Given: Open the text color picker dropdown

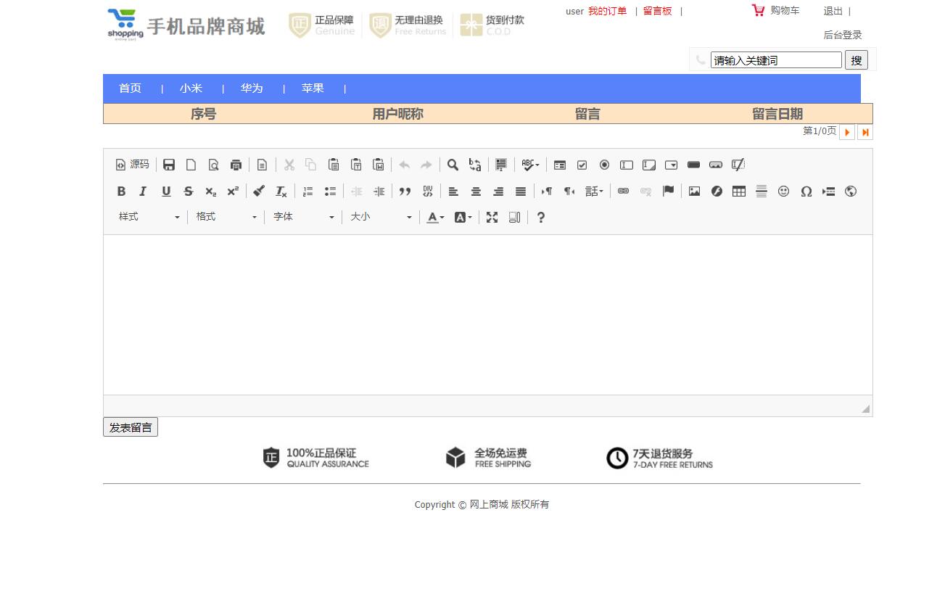Looking at the screenshot, I should [x=434, y=217].
